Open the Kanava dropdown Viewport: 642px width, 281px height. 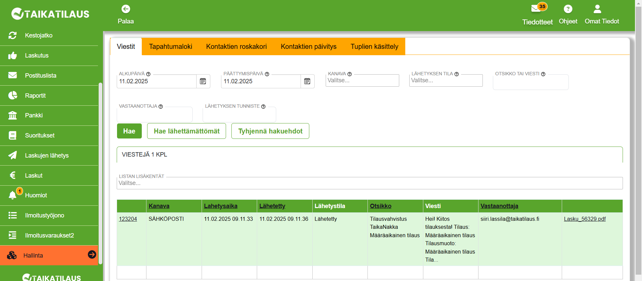[362, 81]
